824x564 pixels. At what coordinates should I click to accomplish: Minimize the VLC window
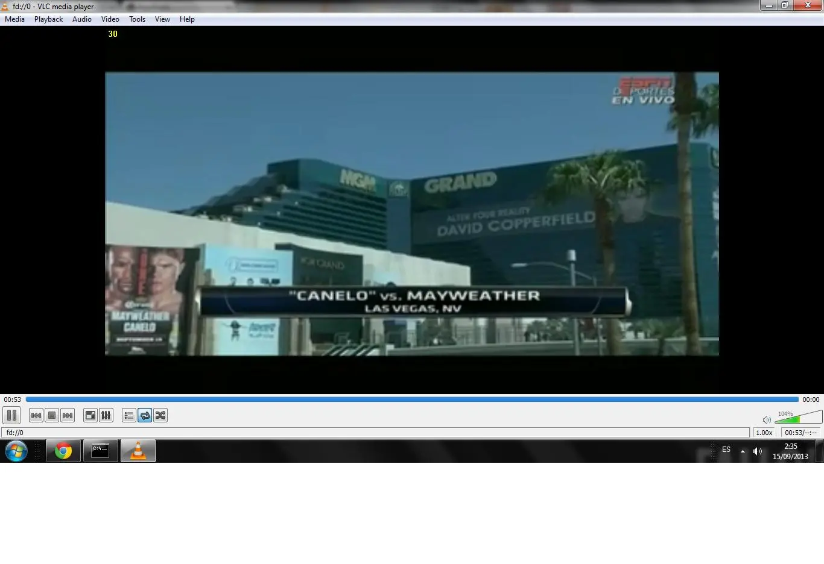[769, 5]
